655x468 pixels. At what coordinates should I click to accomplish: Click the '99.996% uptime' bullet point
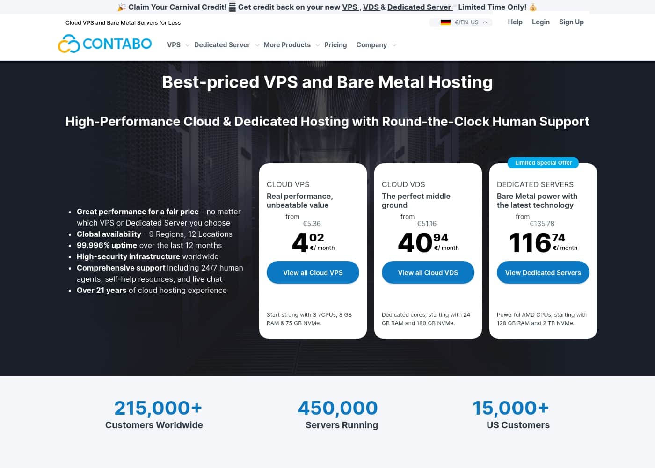point(149,245)
